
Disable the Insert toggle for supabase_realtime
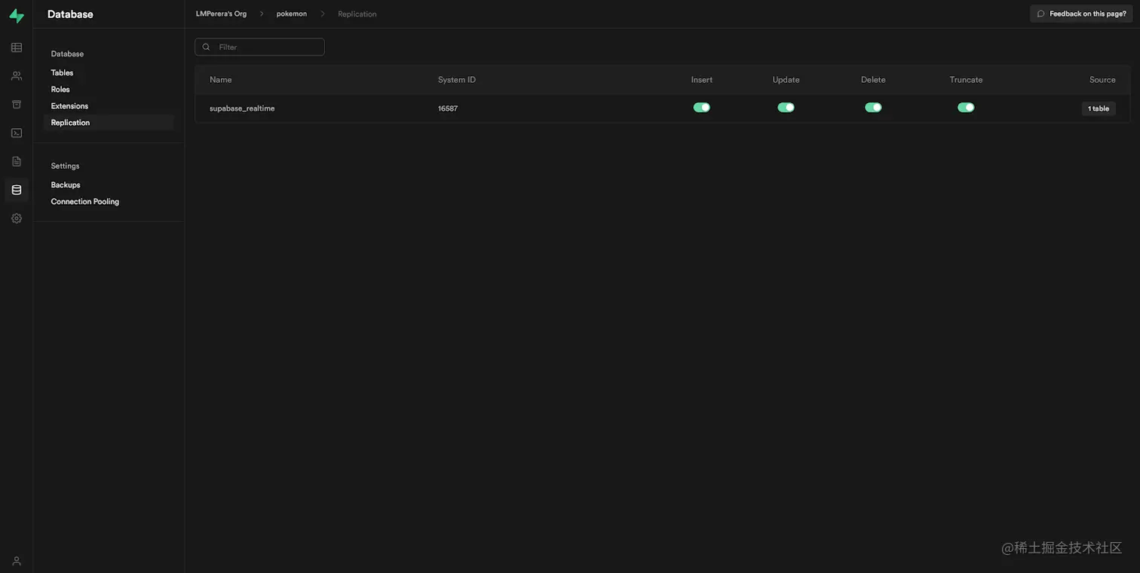click(700, 105)
